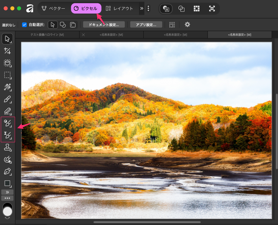Toggle the dotted snapping grid icon
The width and height of the screenshot is (278, 225).
(172, 24)
